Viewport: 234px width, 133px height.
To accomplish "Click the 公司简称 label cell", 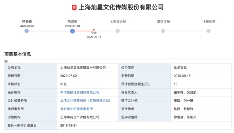I will (144, 68).
